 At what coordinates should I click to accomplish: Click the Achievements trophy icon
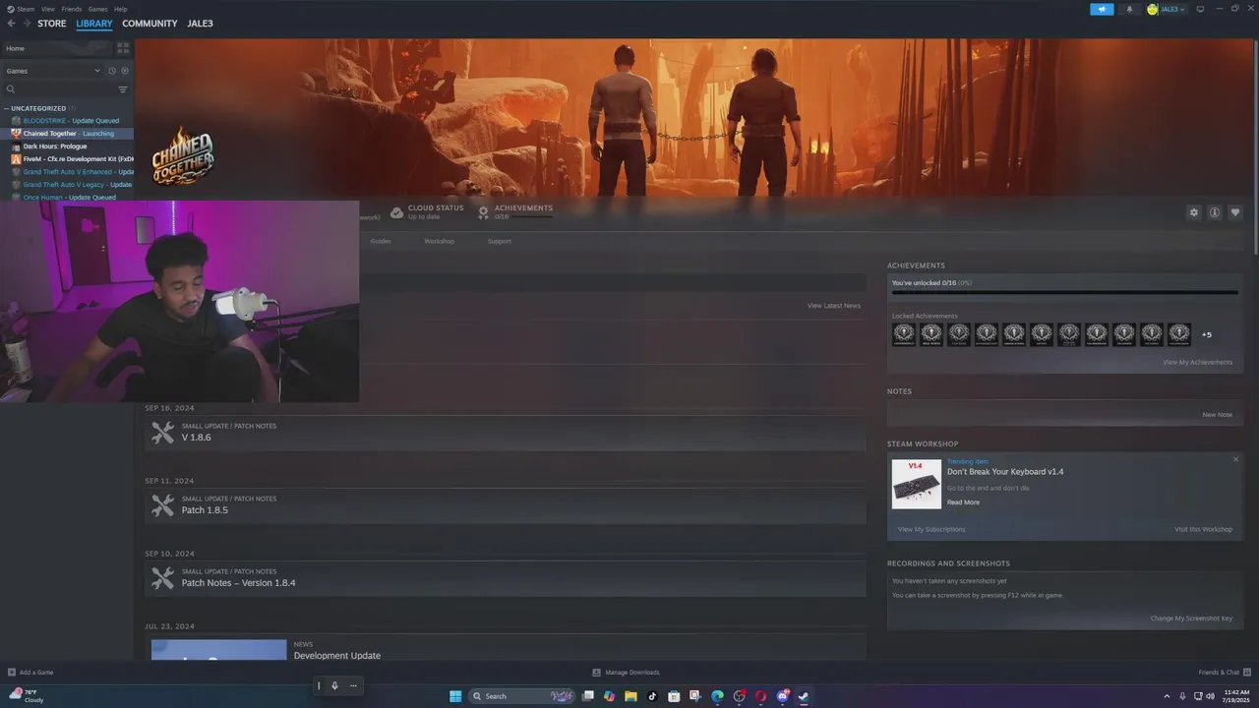[483, 212]
